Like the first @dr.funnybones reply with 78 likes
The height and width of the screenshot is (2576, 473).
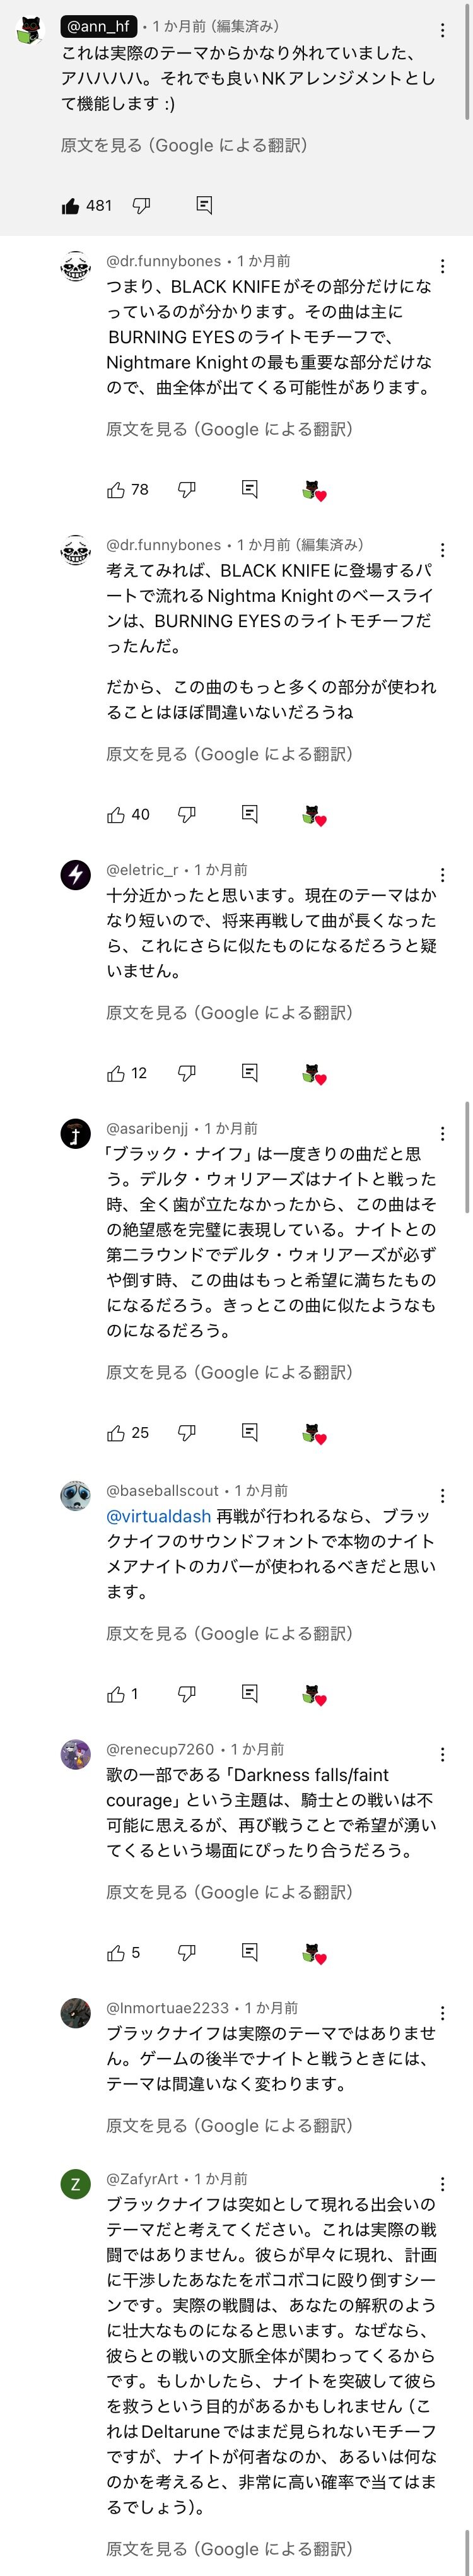point(117,490)
